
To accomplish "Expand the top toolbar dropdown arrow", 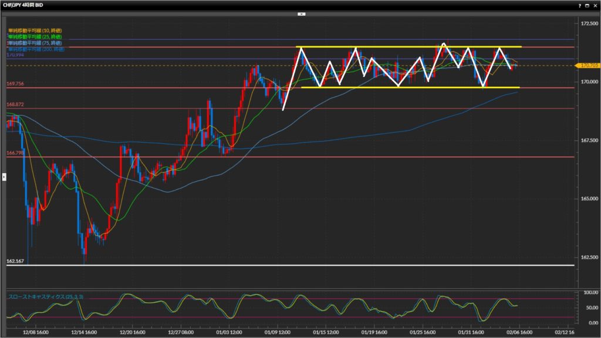I will click(x=301, y=13).
